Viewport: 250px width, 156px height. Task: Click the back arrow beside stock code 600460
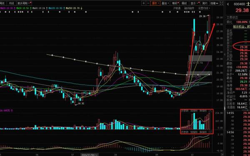(x=228, y=4)
